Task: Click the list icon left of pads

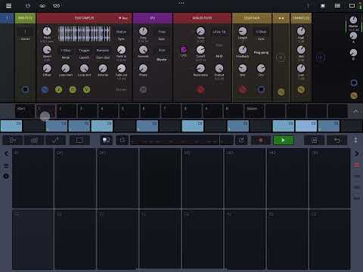Action: pyautogui.click(x=7, y=165)
